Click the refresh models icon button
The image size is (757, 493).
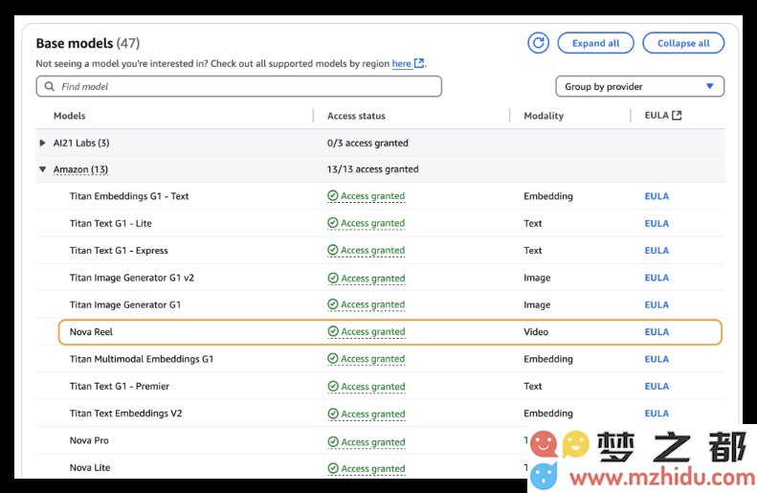(538, 43)
